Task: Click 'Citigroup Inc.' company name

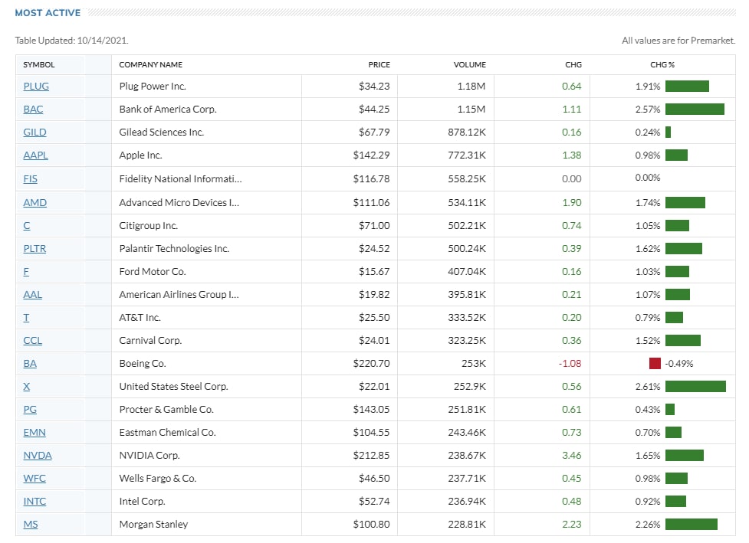Action: tap(148, 226)
